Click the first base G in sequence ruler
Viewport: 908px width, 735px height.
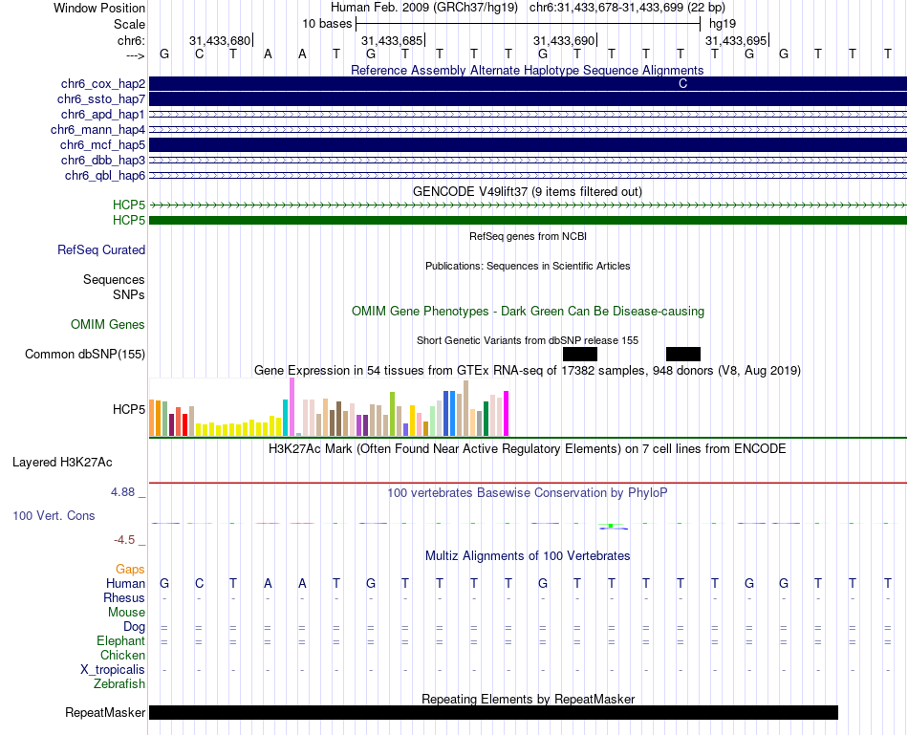[x=164, y=54]
